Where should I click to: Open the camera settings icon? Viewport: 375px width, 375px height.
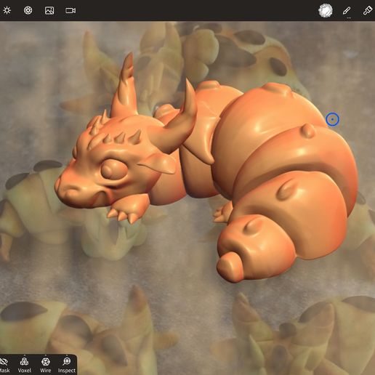(70, 10)
